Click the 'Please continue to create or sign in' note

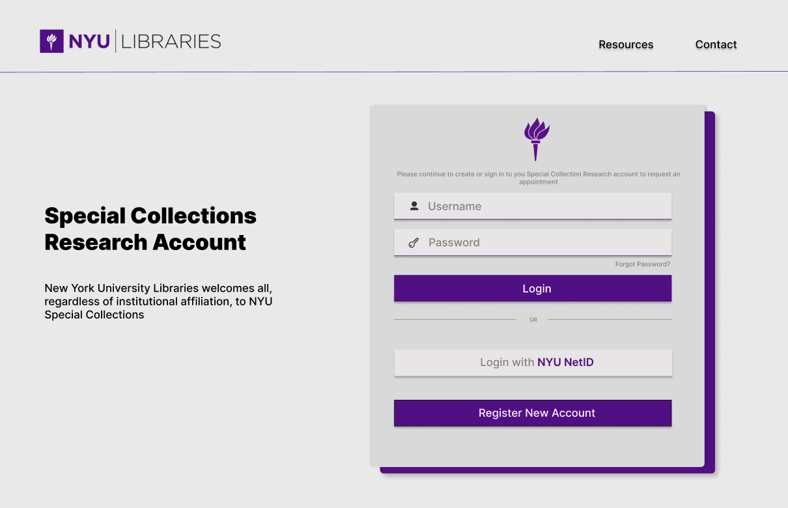coord(538,178)
